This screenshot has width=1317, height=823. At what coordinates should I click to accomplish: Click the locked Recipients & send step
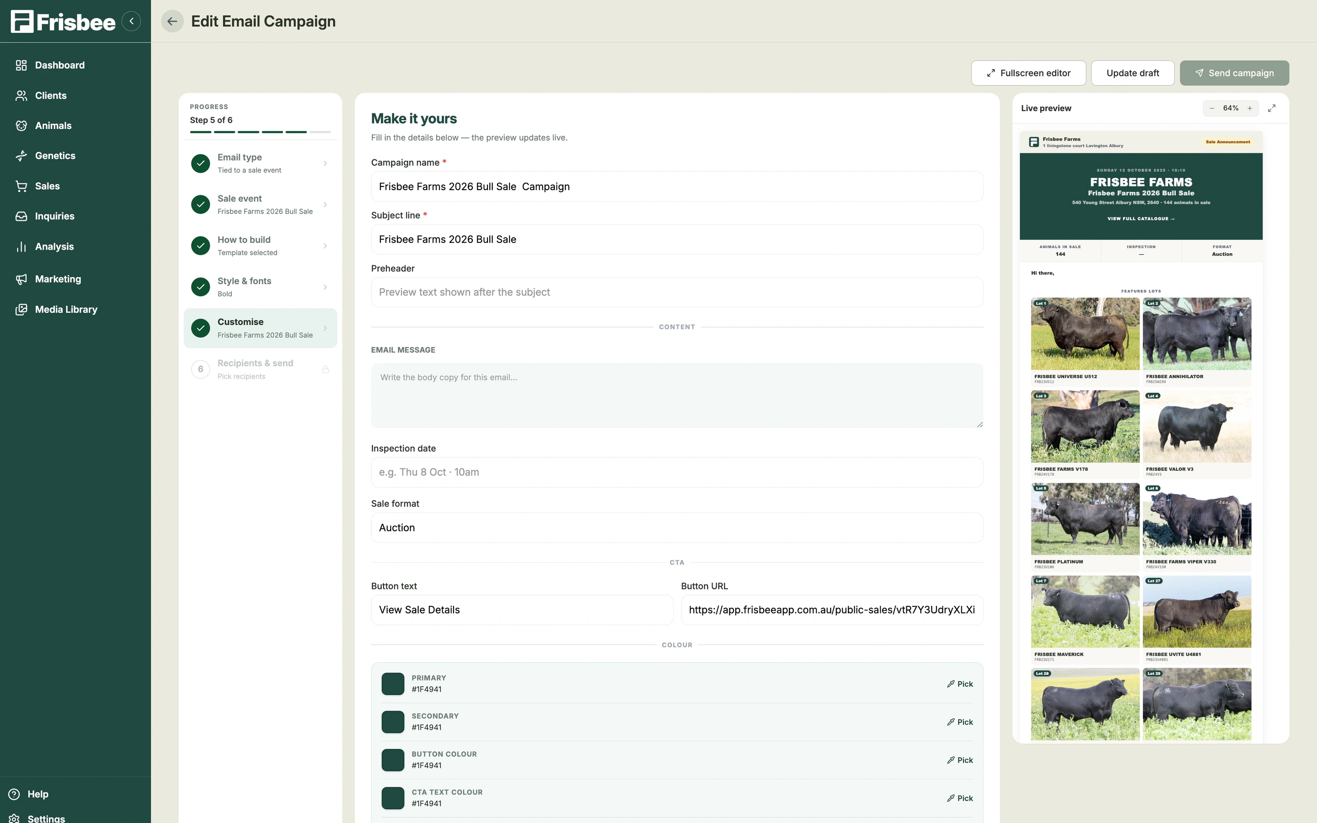click(260, 369)
